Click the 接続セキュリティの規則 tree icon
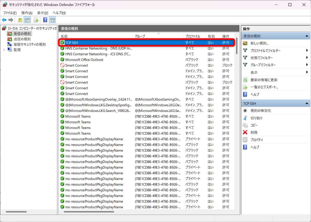Screen dimensions: 311x222 point(10,44)
